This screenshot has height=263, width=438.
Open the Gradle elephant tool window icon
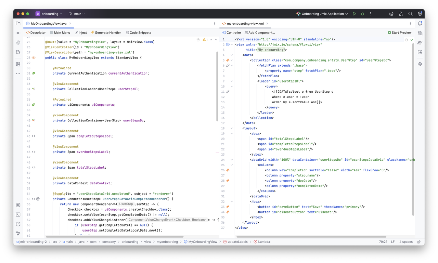point(420,43)
